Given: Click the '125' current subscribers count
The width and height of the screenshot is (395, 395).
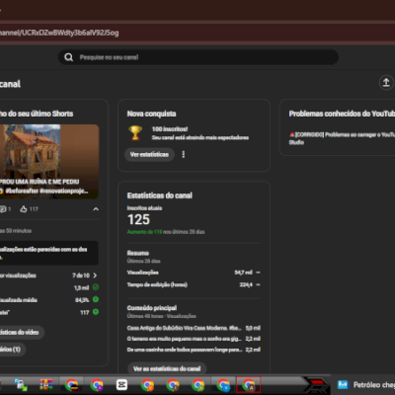Looking at the screenshot, I should tap(138, 219).
